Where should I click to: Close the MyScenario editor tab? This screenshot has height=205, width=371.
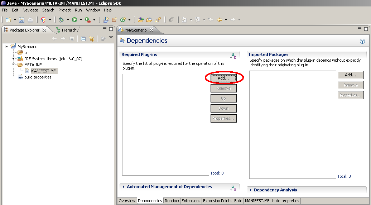coord(151,30)
